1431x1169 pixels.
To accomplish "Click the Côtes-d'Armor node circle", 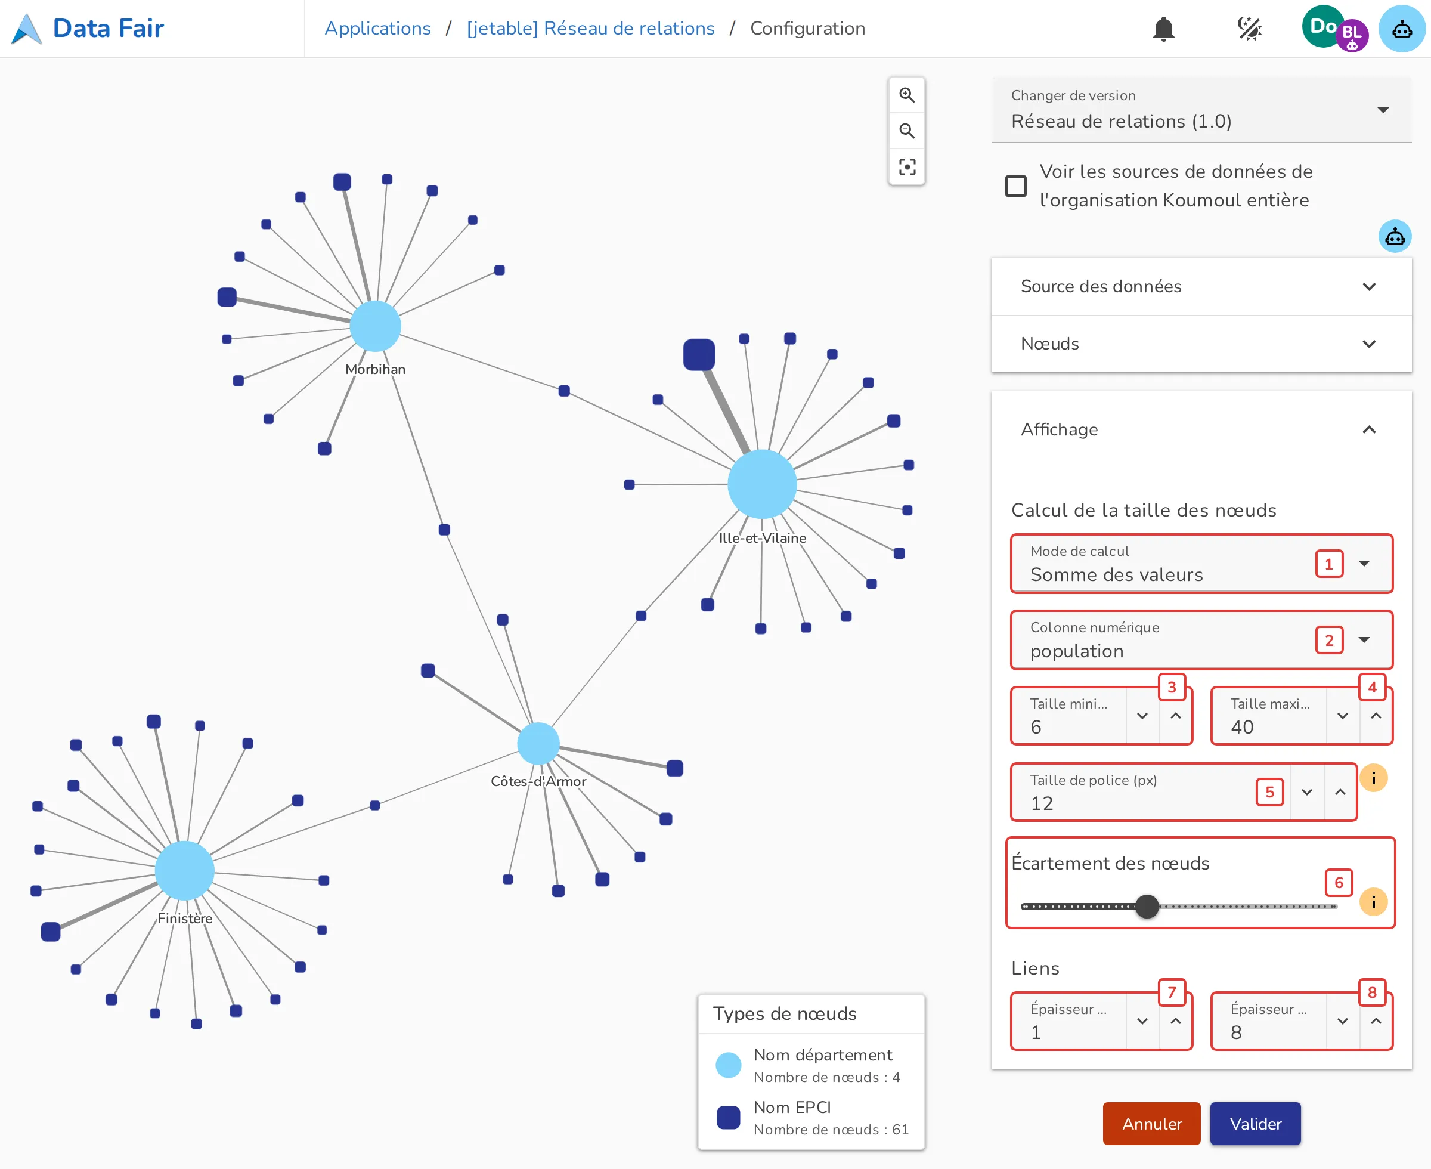I will coord(538,743).
